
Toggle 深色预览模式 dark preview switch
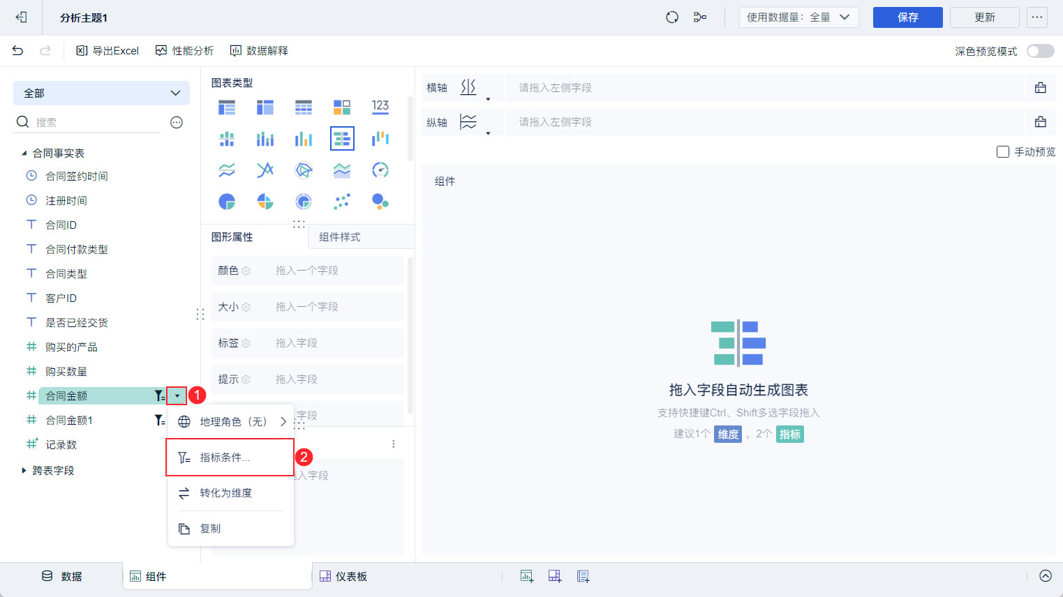coord(1041,51)
